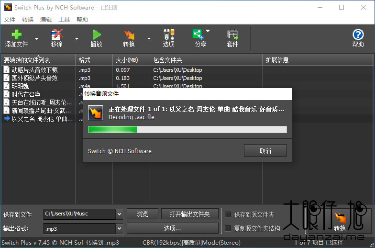
Task: Expand the 添加文件 dropdown arrow
Action: pyautogui.click(x=36, y=38)
